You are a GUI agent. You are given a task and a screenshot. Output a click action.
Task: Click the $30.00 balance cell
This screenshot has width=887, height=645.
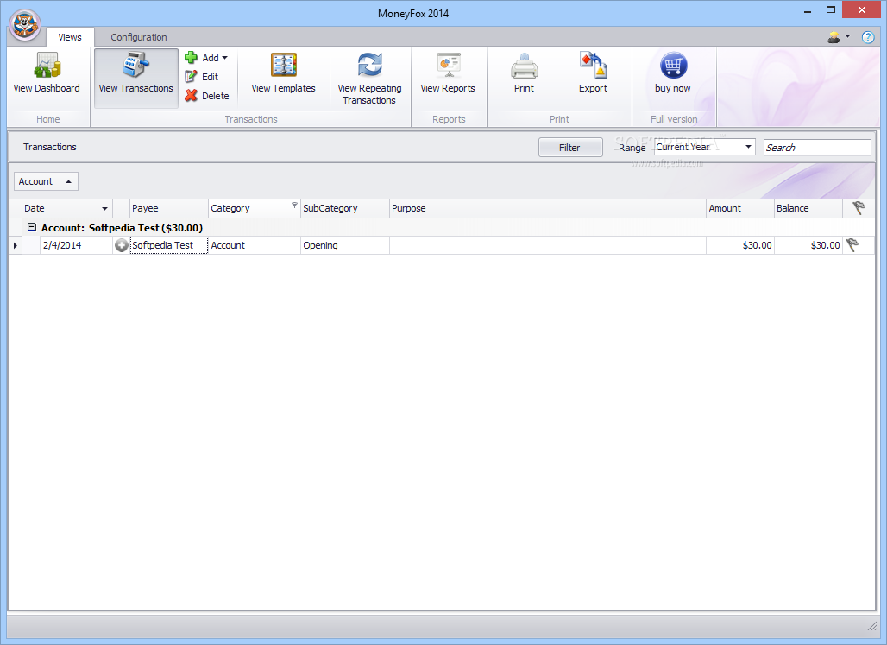(x=808, y=245)
